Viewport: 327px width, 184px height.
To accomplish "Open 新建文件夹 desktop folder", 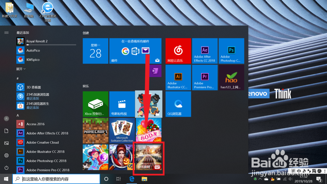I will [9, 10].
